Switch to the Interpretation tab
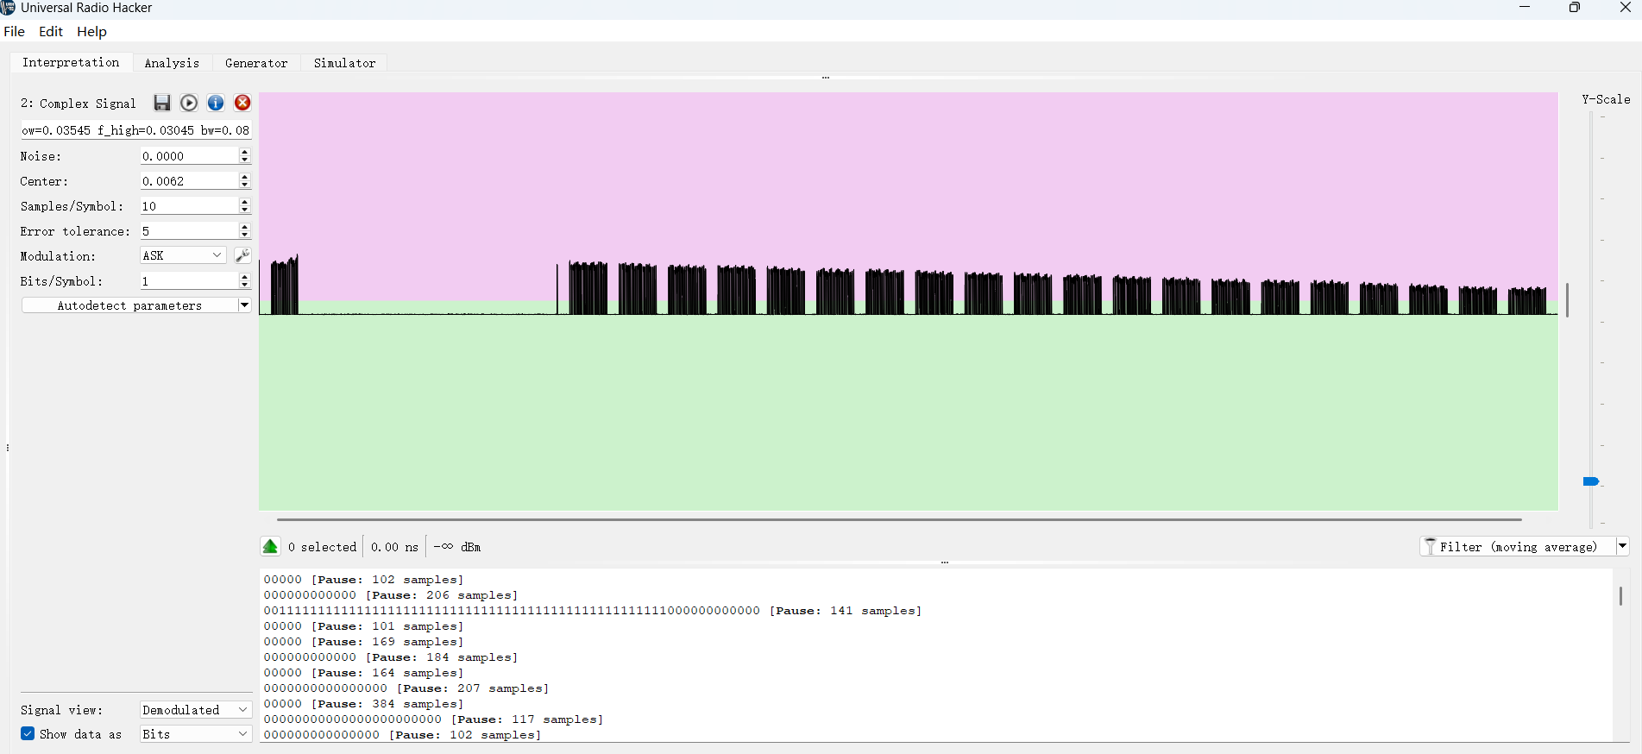 (71, 63)
